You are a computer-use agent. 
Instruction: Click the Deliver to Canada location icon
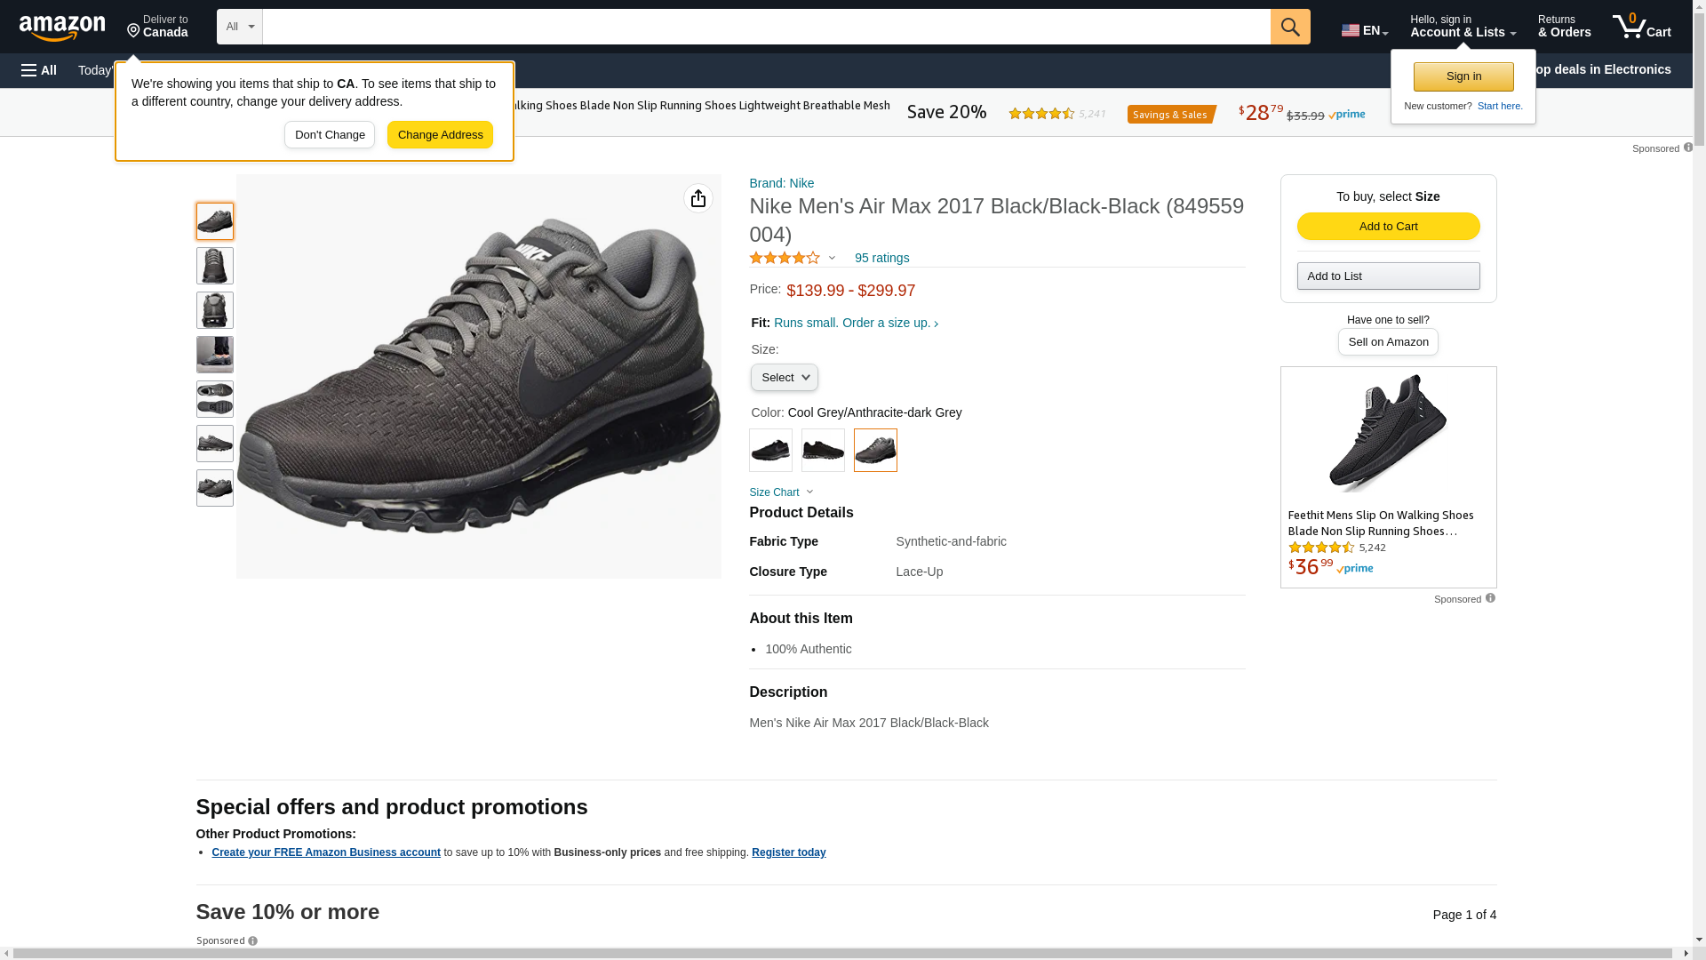pyautogui.click(x=133, y=31)
